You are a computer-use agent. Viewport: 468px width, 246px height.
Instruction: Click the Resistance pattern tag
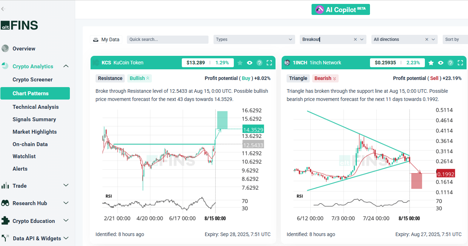tap(110, 78)
